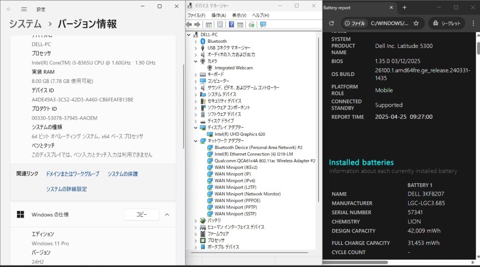Click the Settings page vertical scrollbar
Viewport: 480px width, 267px height.
pyautogui.click(x=184, y=106)
